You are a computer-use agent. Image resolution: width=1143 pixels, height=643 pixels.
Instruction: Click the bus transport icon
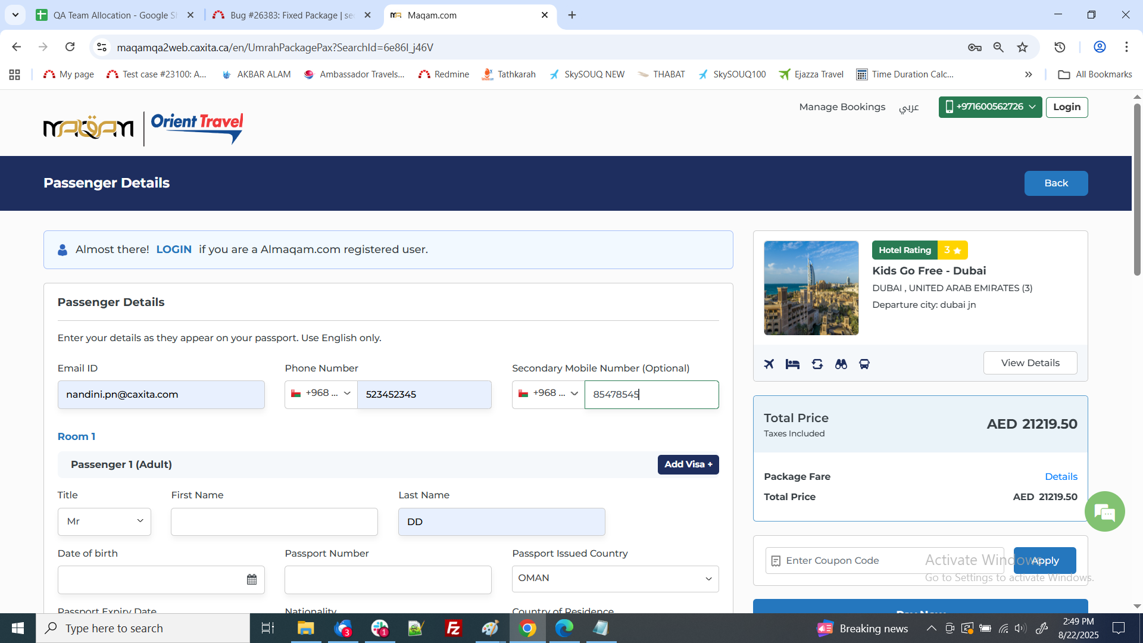pyautogui.click(x=864, y=364)
